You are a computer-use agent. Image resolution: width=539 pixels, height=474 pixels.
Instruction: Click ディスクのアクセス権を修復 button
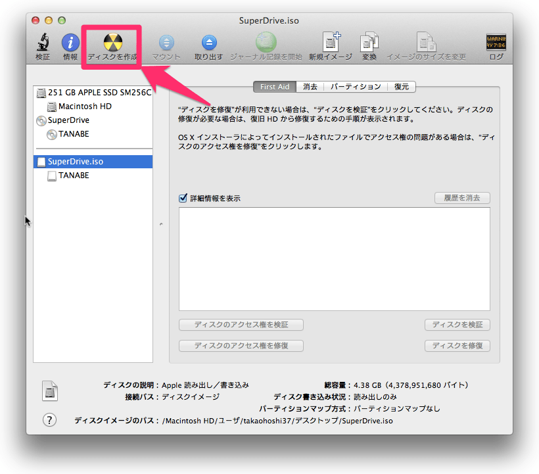pyautogui.click(x=241, y=345)
